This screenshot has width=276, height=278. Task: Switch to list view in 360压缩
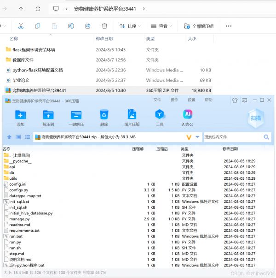coord(27,137)
